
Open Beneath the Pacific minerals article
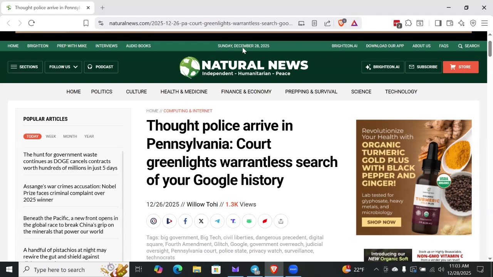pos(71,225)
